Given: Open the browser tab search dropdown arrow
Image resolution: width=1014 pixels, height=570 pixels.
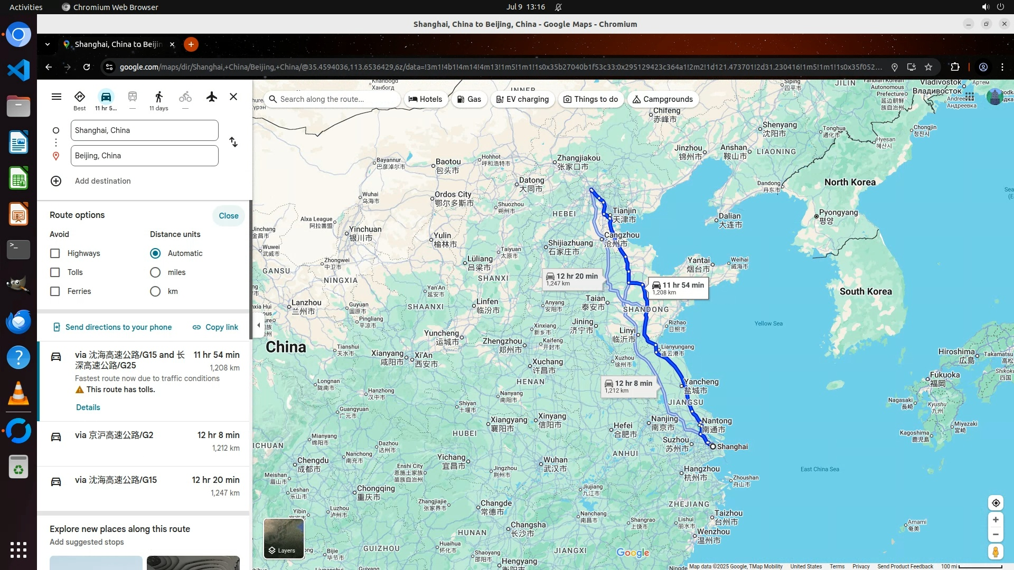Looking at the screenshot, I should [x=48, y=44].
